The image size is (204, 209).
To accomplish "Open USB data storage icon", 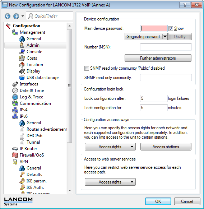I will (22, 78).
